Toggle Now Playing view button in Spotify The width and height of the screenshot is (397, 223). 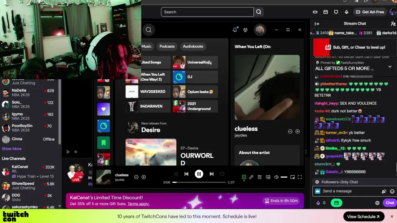(x=244, y=177)
